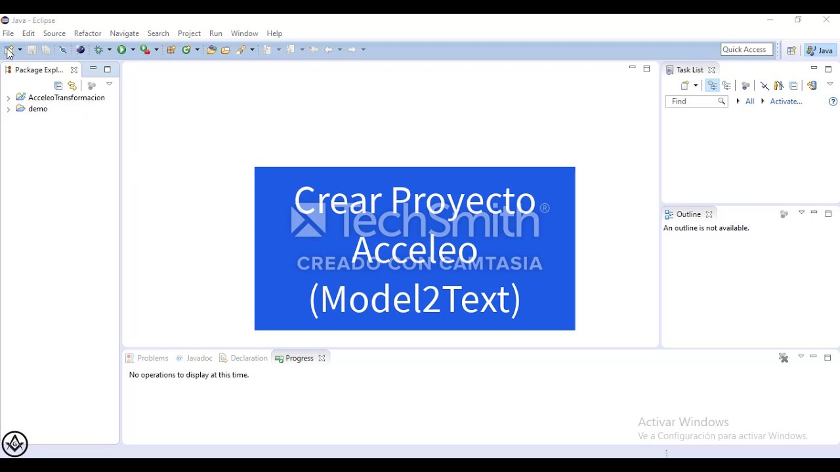Open the Edit menu
This screenshot has width=840, height=472.
click(28, 33)
